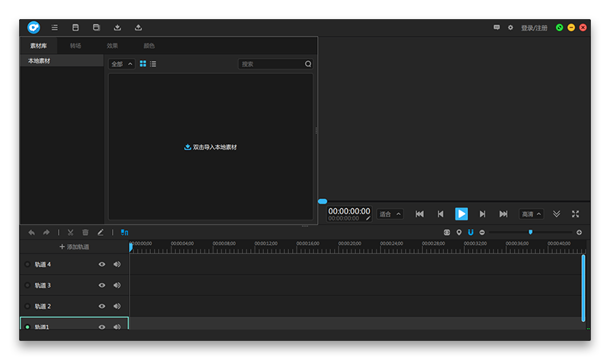Click the 轨道 3 track label
Screen dimensions: 610x360
point(43,285)
